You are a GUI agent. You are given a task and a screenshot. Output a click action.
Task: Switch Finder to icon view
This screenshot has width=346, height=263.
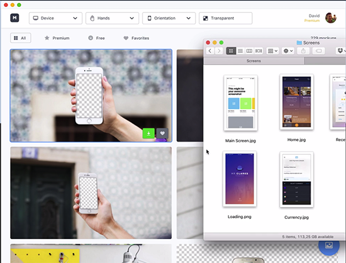(231, 51)
